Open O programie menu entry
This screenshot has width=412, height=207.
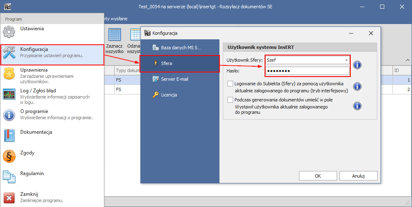pyautogui.click(x=52, y=115)
